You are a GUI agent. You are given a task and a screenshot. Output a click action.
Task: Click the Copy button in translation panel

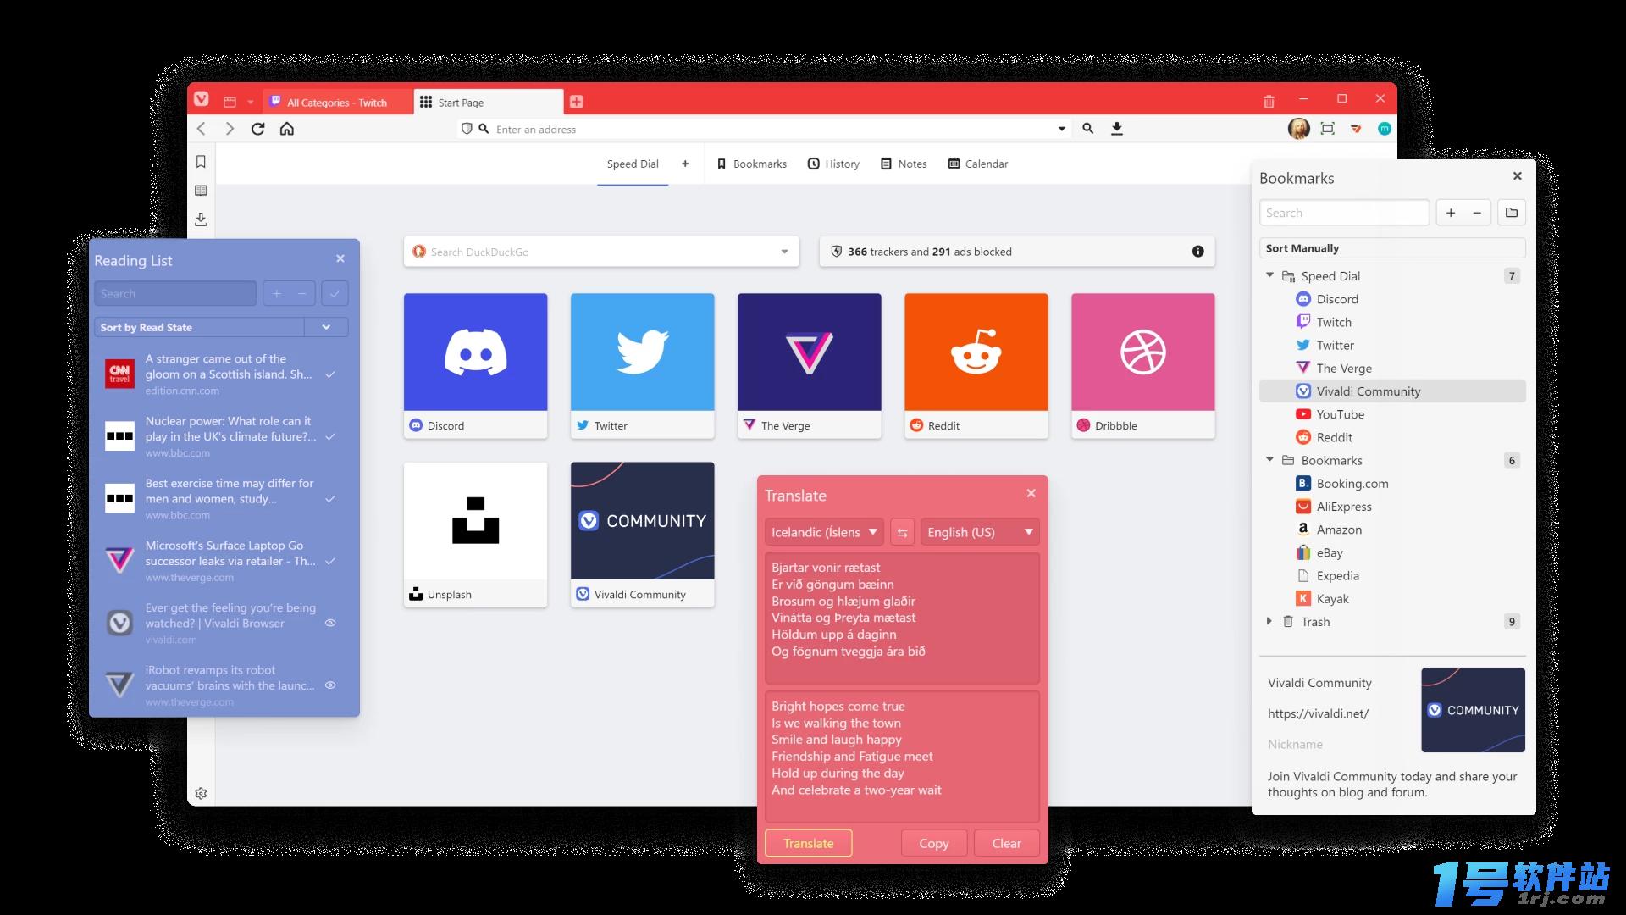932,844
